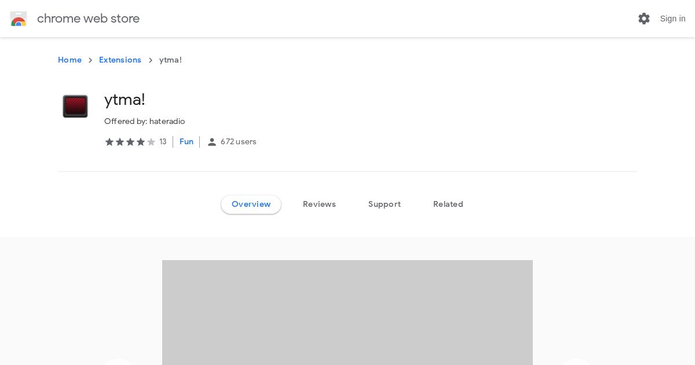Open the settings gear icon
695x365 pixels.
(644, 19)
